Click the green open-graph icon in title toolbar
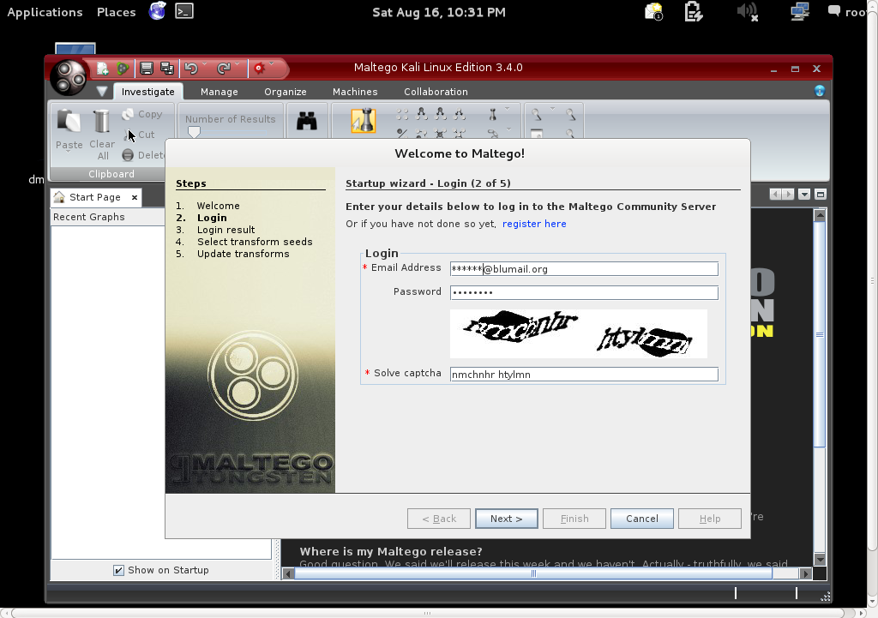Image resolution: width=878 pixels, height=618 pixels. coord(123,69)
